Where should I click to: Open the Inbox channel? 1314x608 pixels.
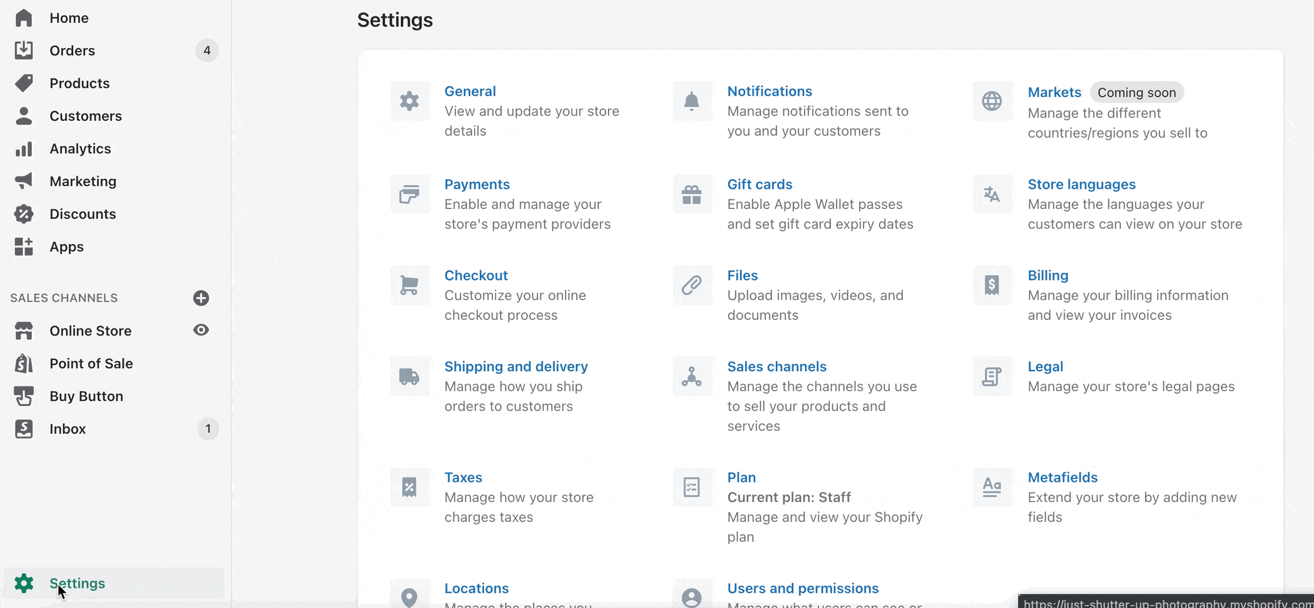67,429
